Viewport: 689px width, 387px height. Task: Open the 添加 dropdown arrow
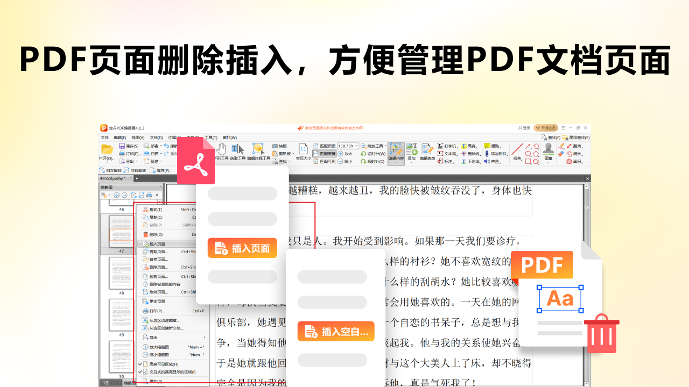tap(411, 163)
